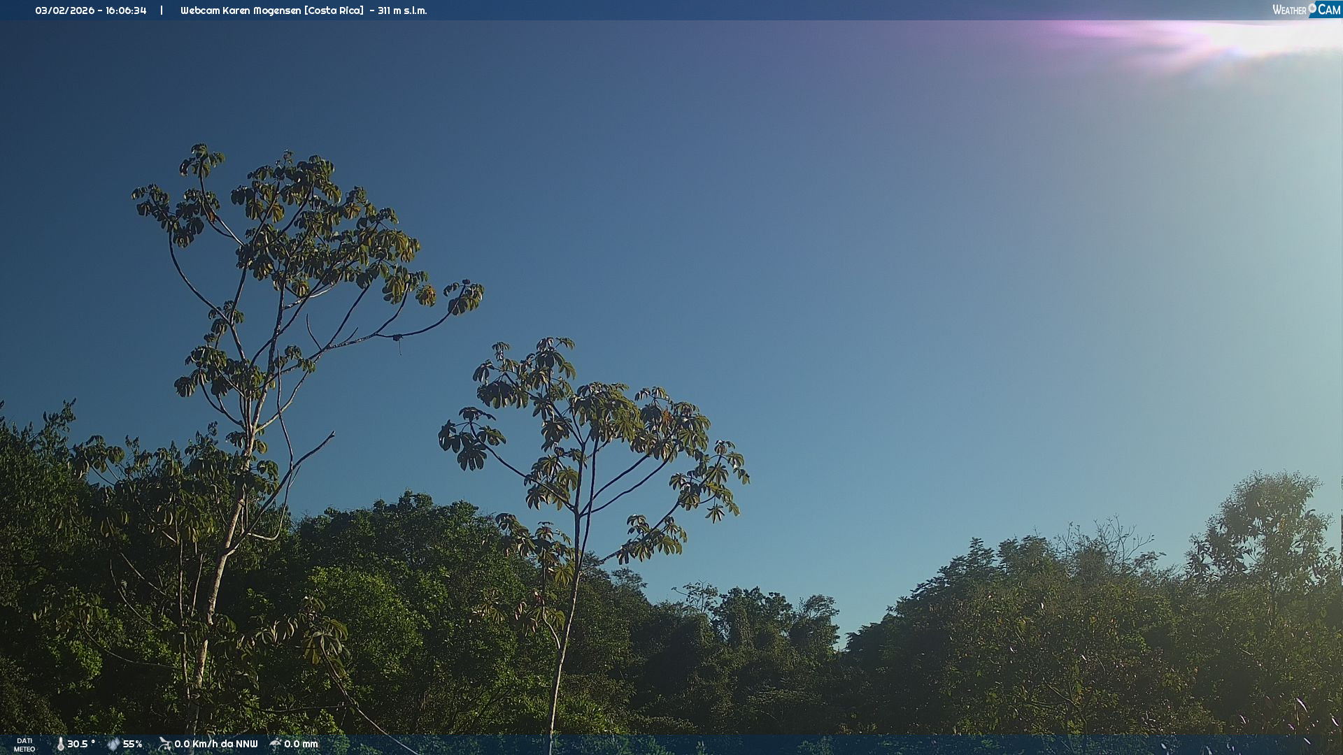This screenshot has width=1343, height=755.
Task: Click the 16:06:34 time stamp
Action: point(126,10)
